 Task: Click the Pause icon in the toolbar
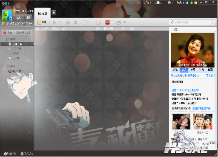click(68, 22)
